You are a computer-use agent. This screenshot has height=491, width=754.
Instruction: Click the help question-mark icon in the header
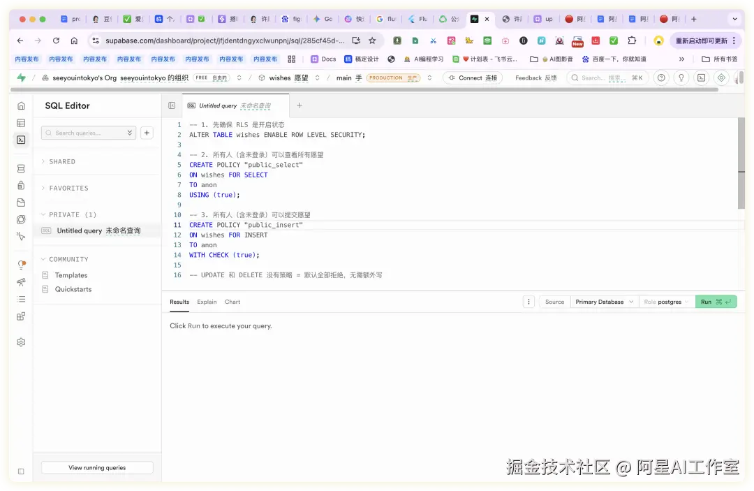660,78
